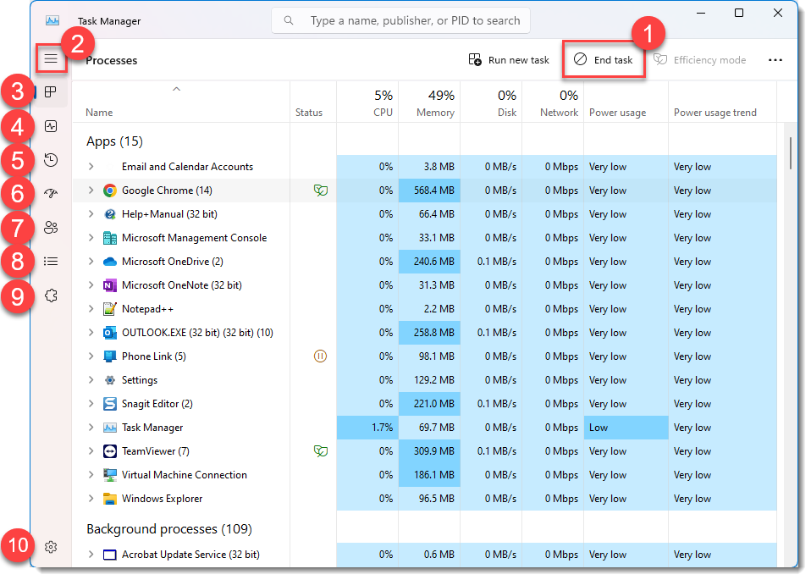Open the Details view
The height and width of the screenshot is (580, 811).
pos(51,261)
